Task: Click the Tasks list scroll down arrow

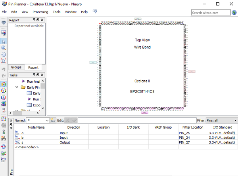Action: point(43,108)
